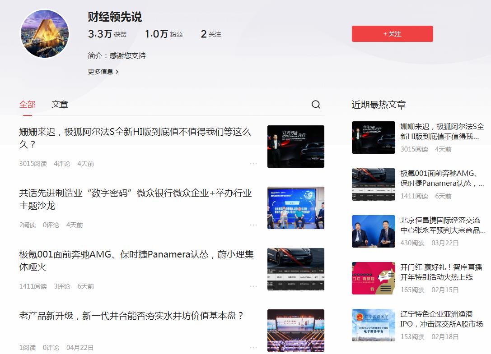The height and width of the screenshot is (354, 491).
Task: Click 430阅读 in the hot articles list
Action: [x=412, y=243]
